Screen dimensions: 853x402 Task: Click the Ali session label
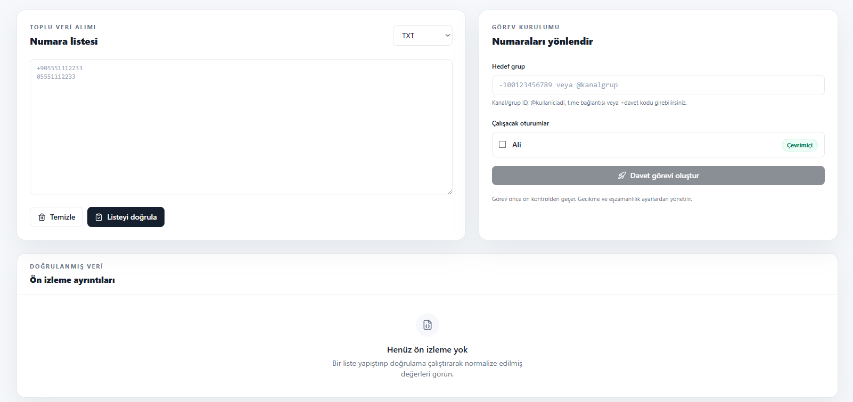(x=516, y=145)
